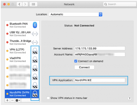Click the padlock icon on NordVPN OVPN row
The height and width of the screenshot is (105, 137).
[x=35, y=94]
